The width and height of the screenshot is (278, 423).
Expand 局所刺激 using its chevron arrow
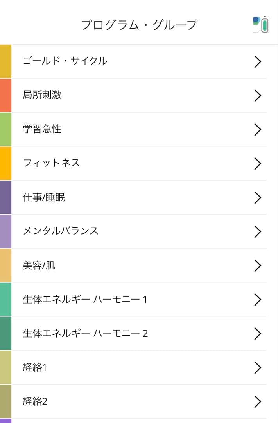(x=257, y=96)
